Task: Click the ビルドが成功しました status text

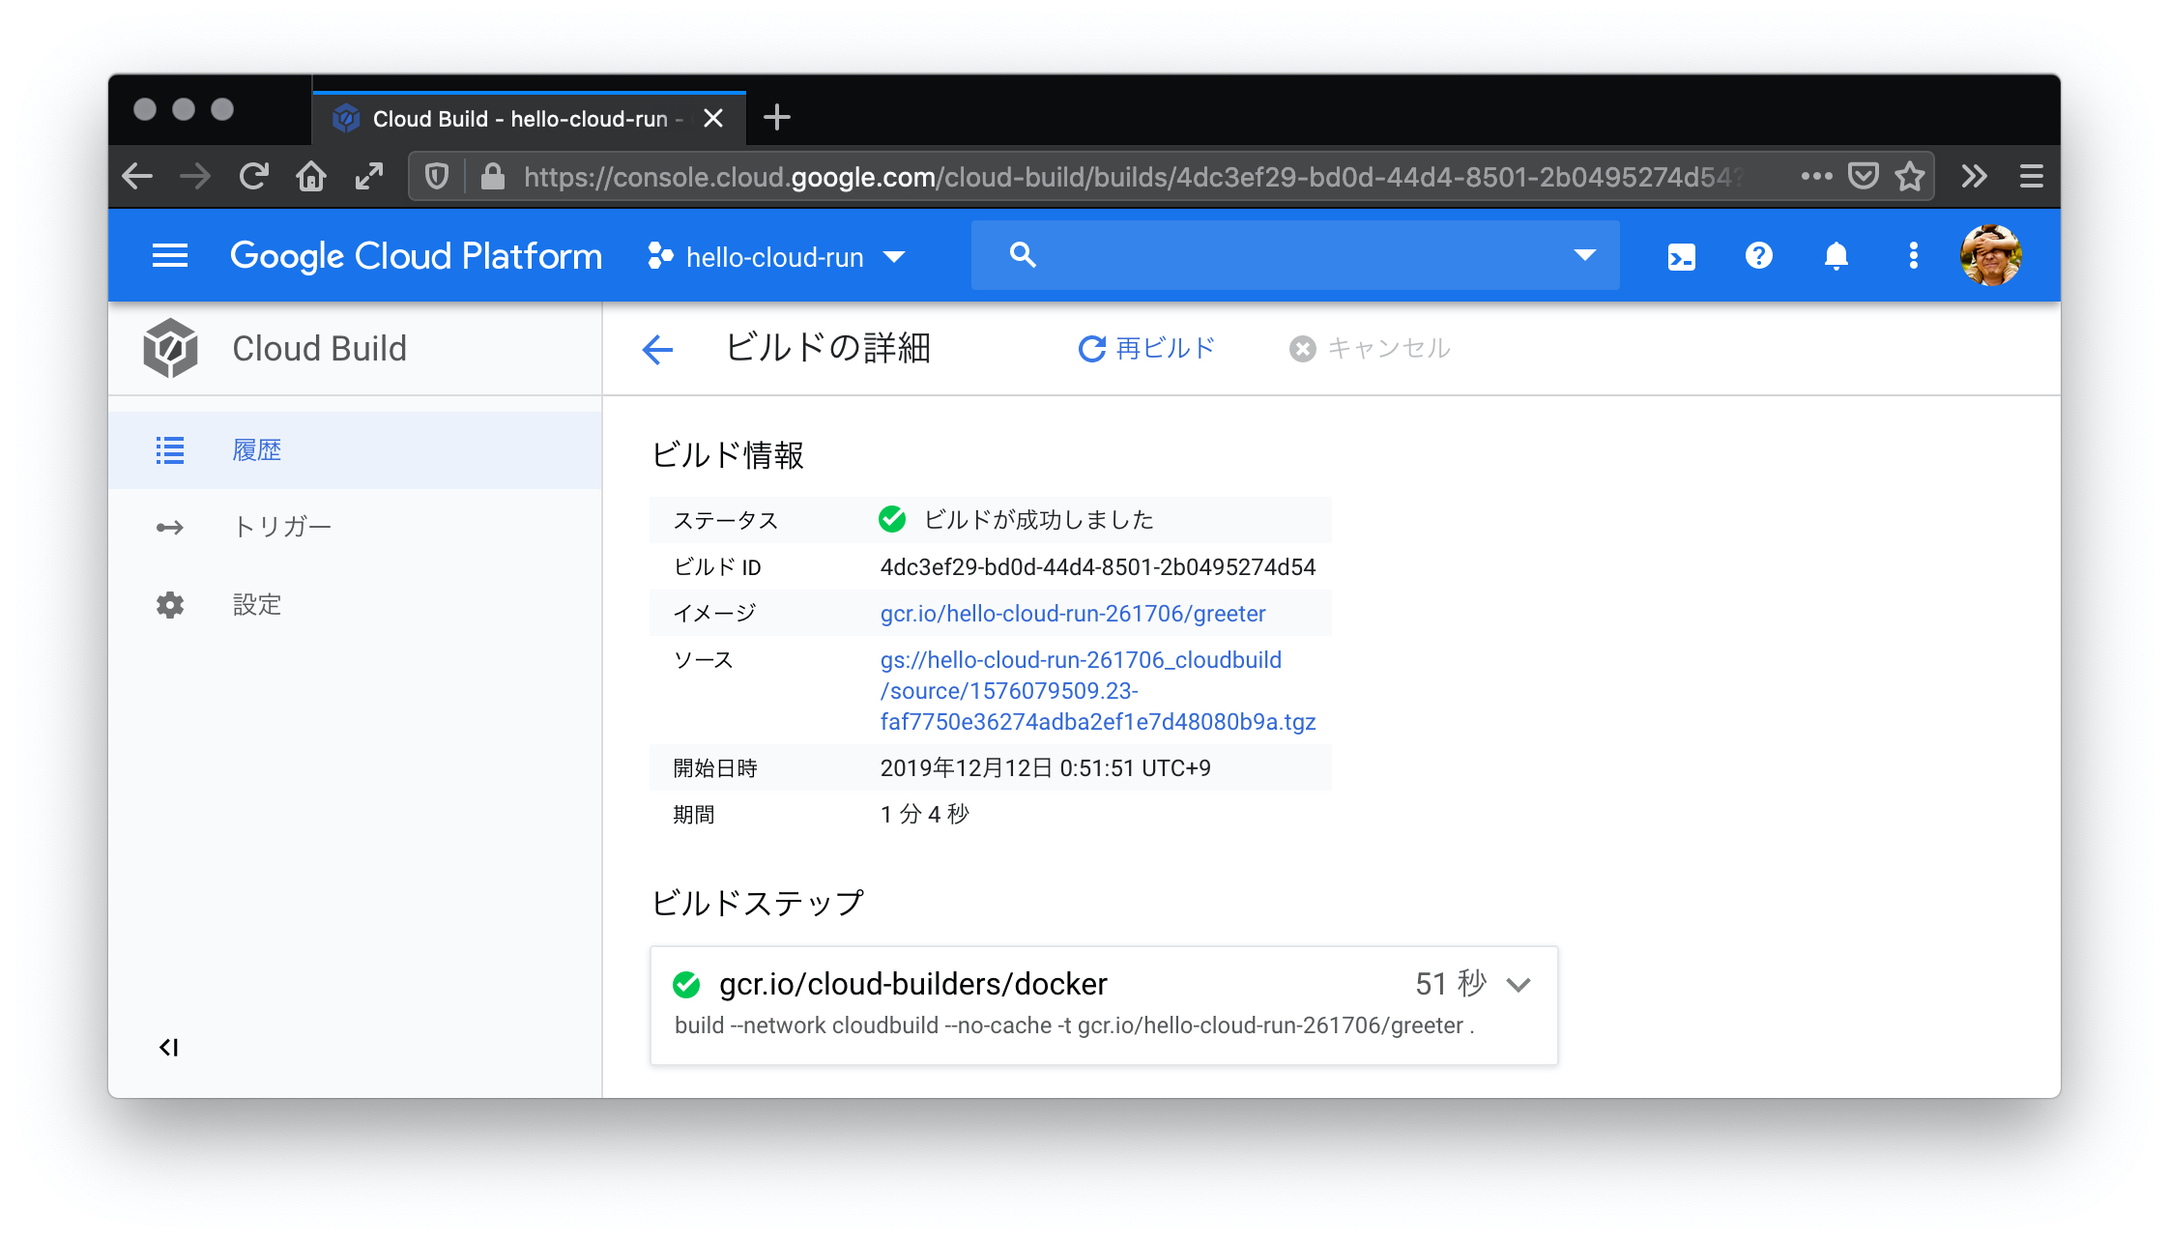Action: (1039, 520)
